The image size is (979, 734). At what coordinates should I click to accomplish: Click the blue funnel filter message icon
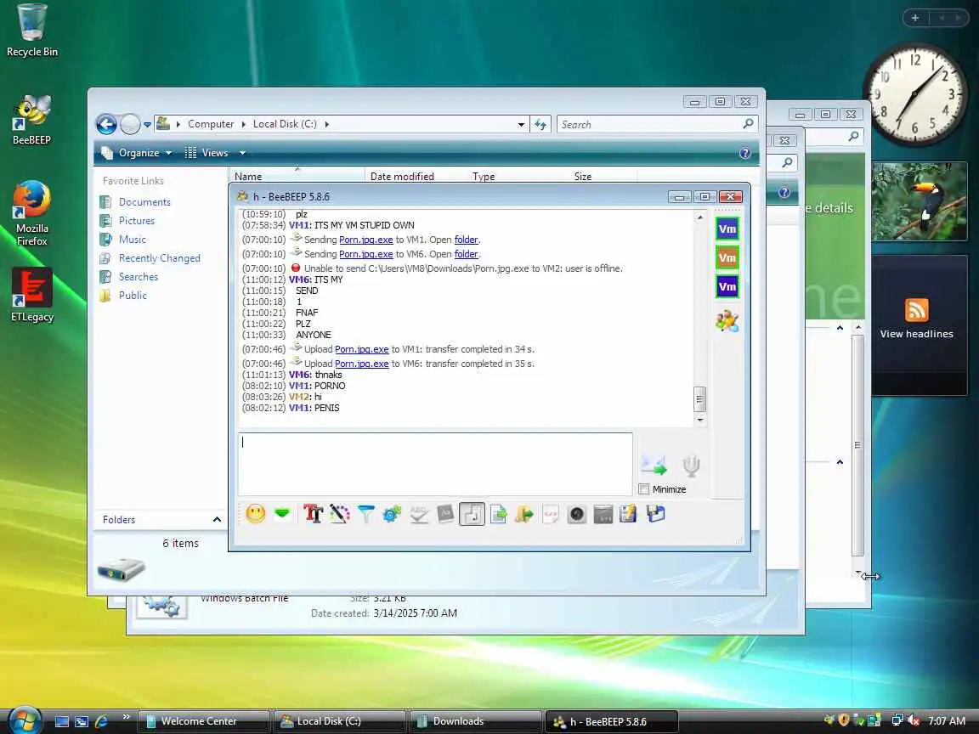366,514
